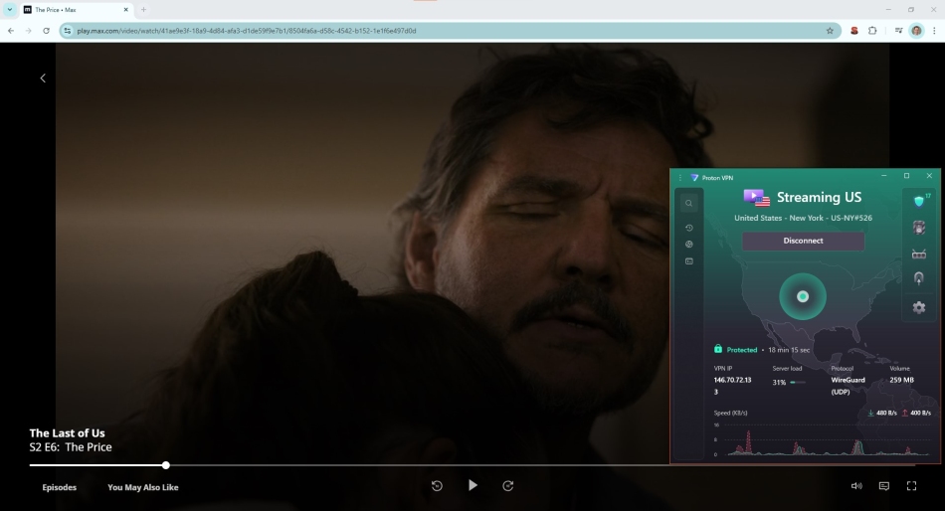Open the red S browser extension
Viewport: 945px width, 511px height.
tap(854, 31)
